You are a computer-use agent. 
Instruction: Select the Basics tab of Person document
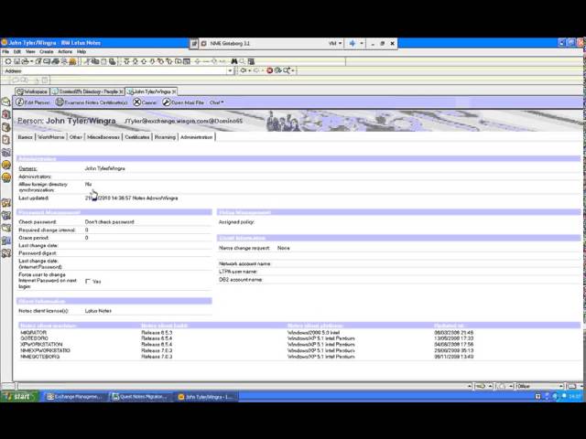tap(26, 137)
